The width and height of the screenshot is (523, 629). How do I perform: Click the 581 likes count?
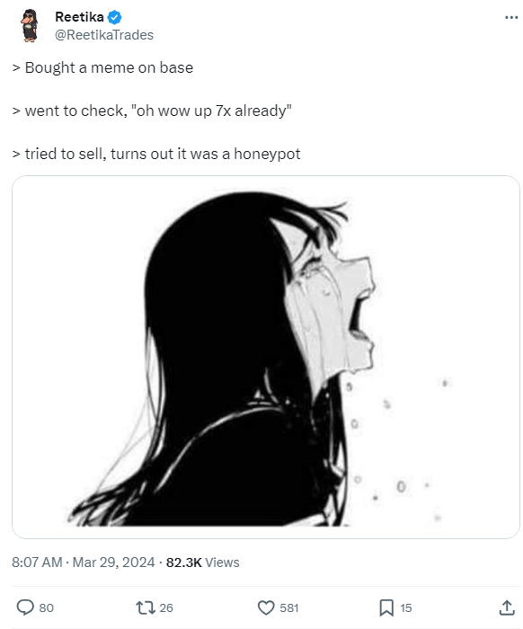pyautogui.click(x=289, y=607)
